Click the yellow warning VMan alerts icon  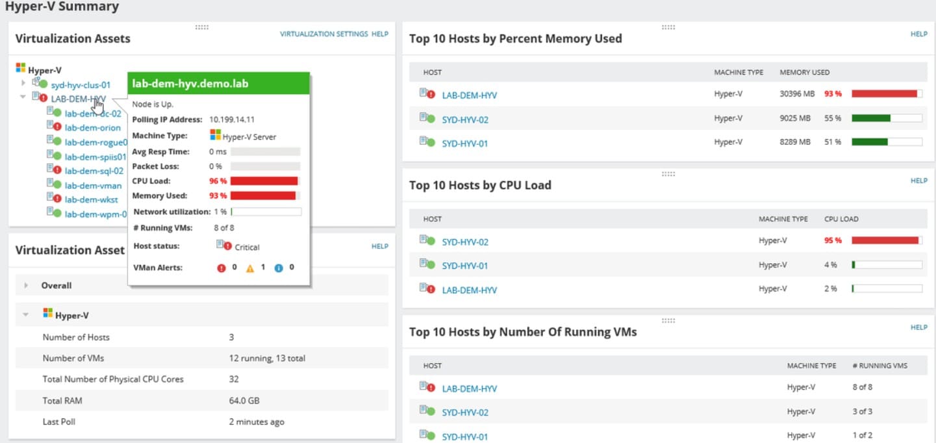(x=250, y=268)
